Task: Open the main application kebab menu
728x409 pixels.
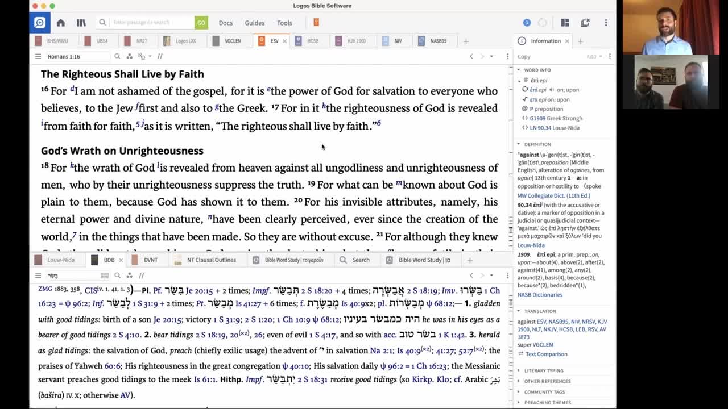Action: tap(606, 23)
